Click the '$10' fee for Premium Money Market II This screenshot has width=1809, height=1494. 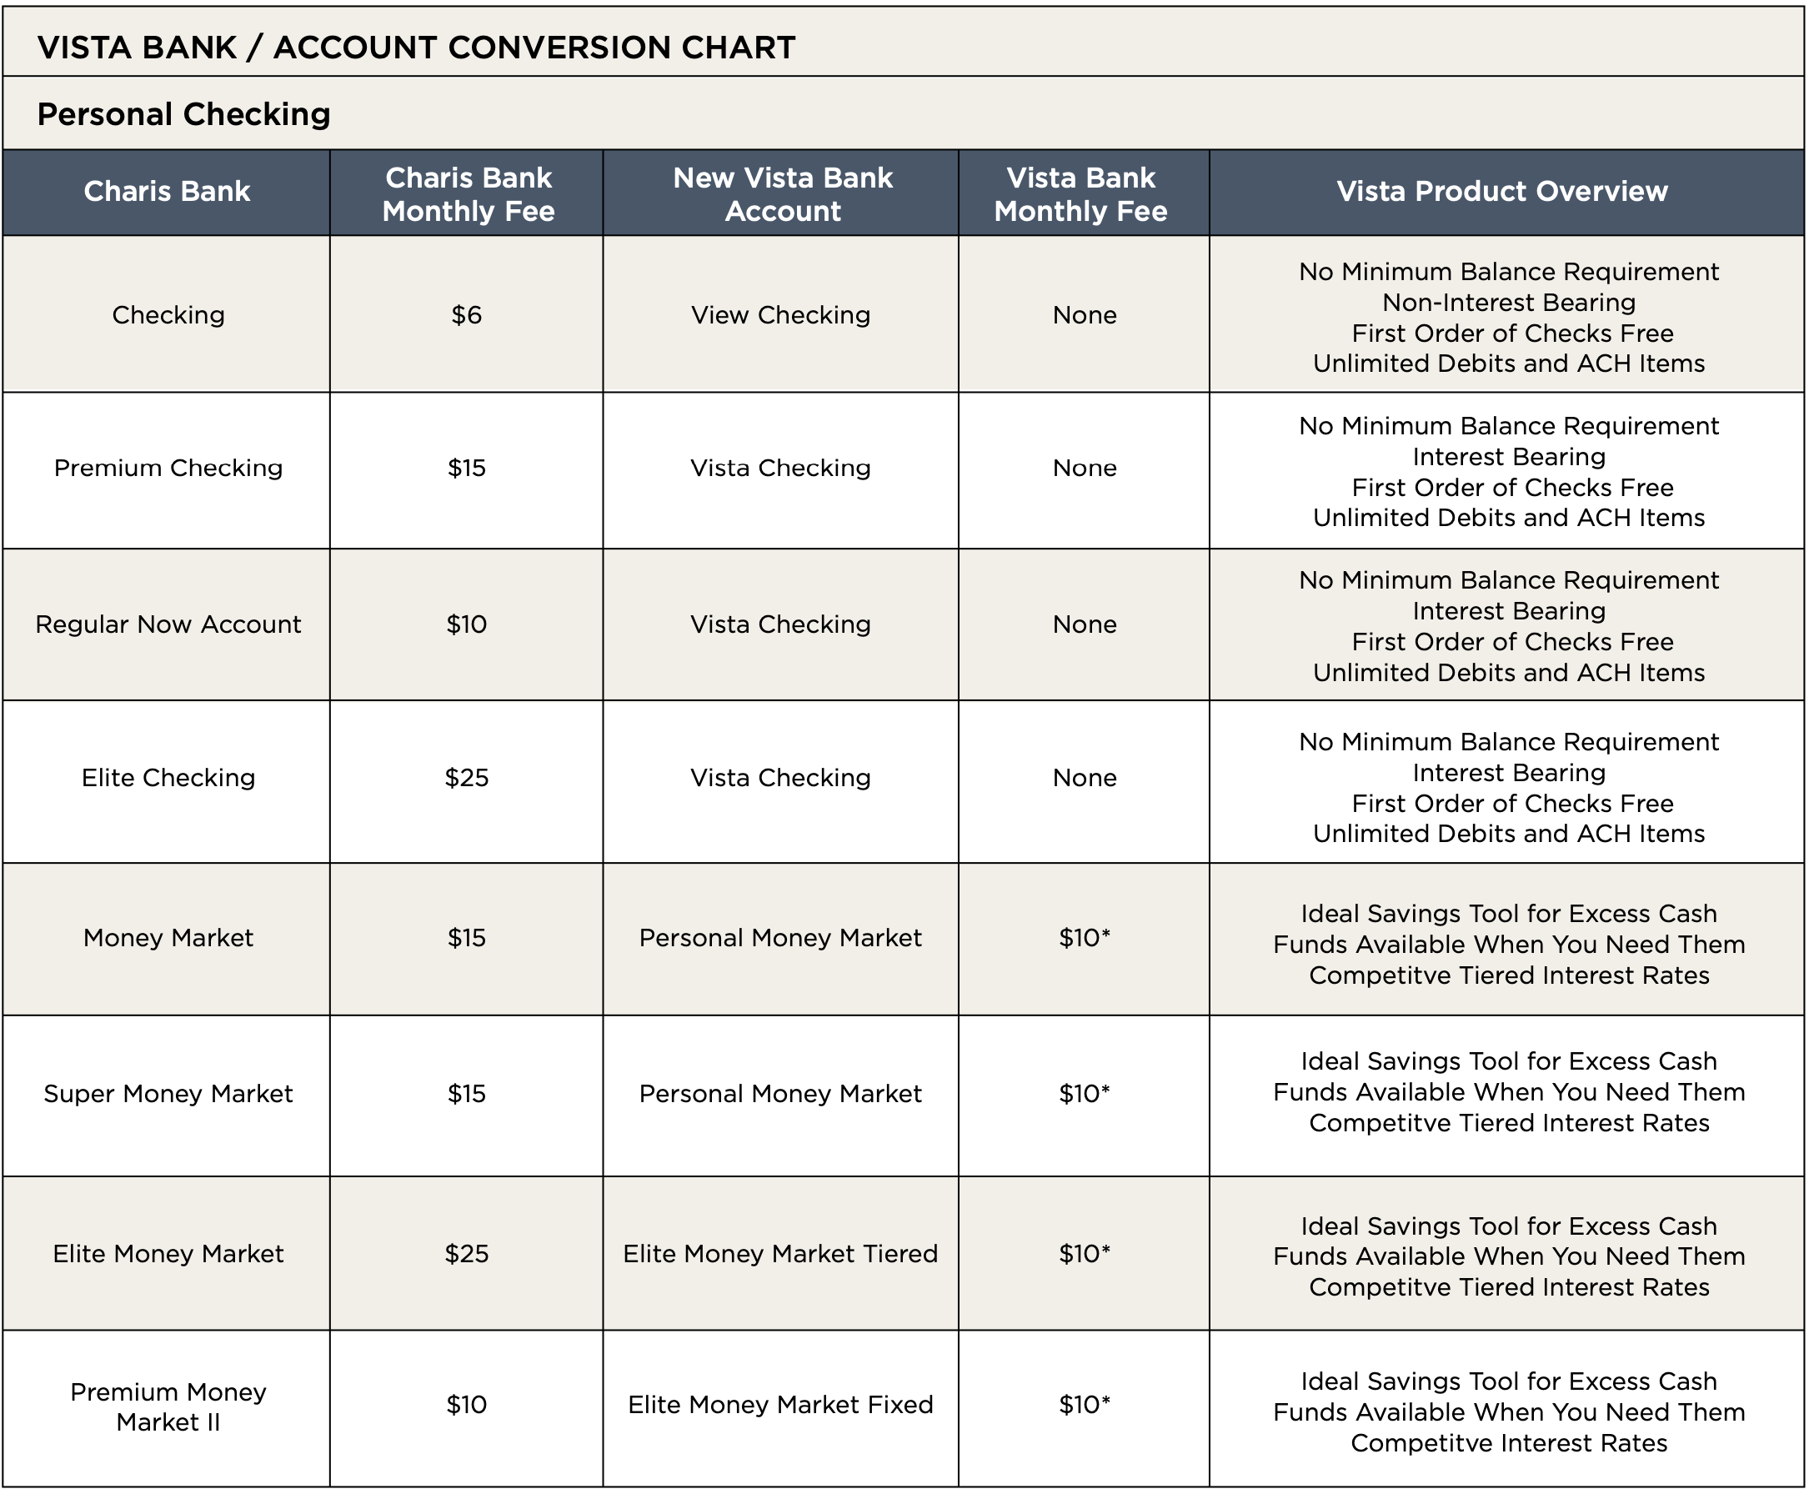pos(467,1405)
